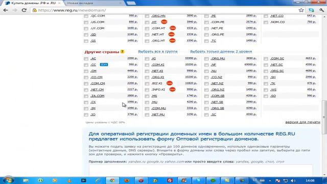Open Opera from the taskbar
Image resolution: width=327 pixels, height=184 pixels.
[x=141, y=180]
